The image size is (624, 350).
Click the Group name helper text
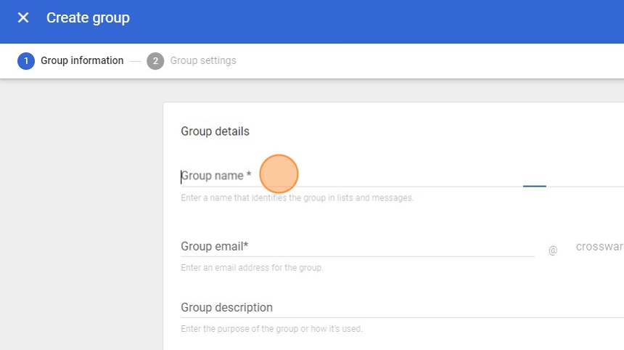297,198
